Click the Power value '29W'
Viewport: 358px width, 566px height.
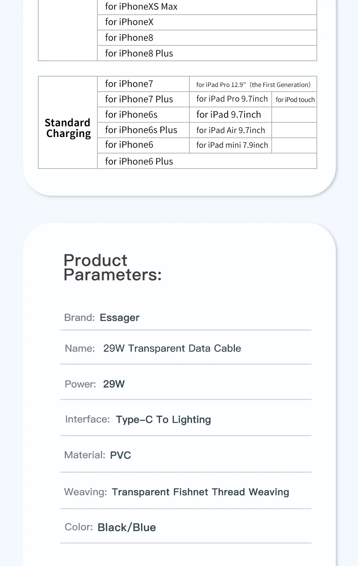[x=114, y=384]
